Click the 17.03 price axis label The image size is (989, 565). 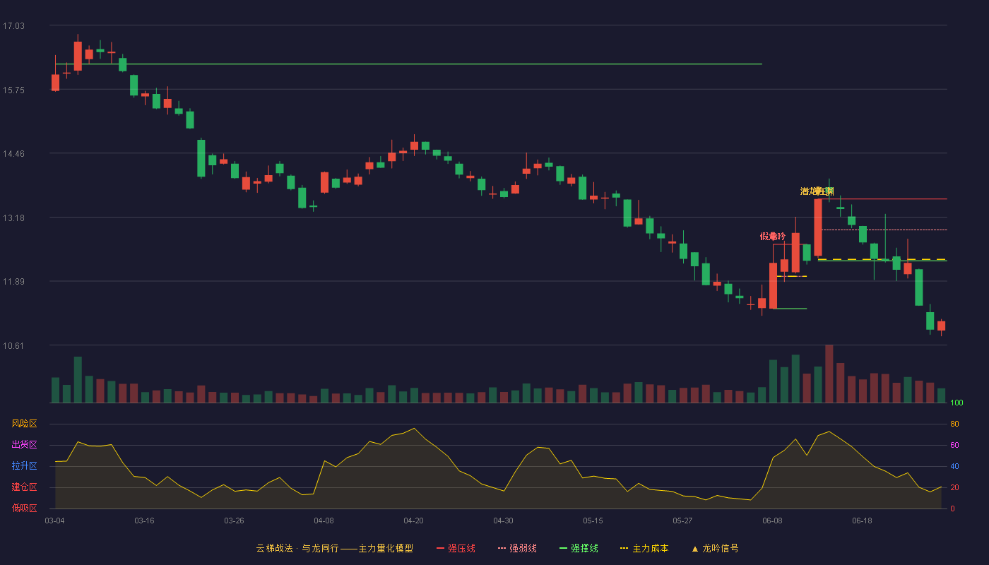tap(13, 26)
